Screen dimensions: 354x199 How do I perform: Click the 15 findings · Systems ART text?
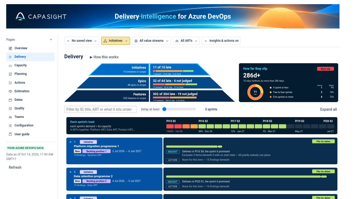tap(88, 155)
